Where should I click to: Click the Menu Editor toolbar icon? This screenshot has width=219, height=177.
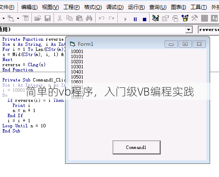click(26, 18)
